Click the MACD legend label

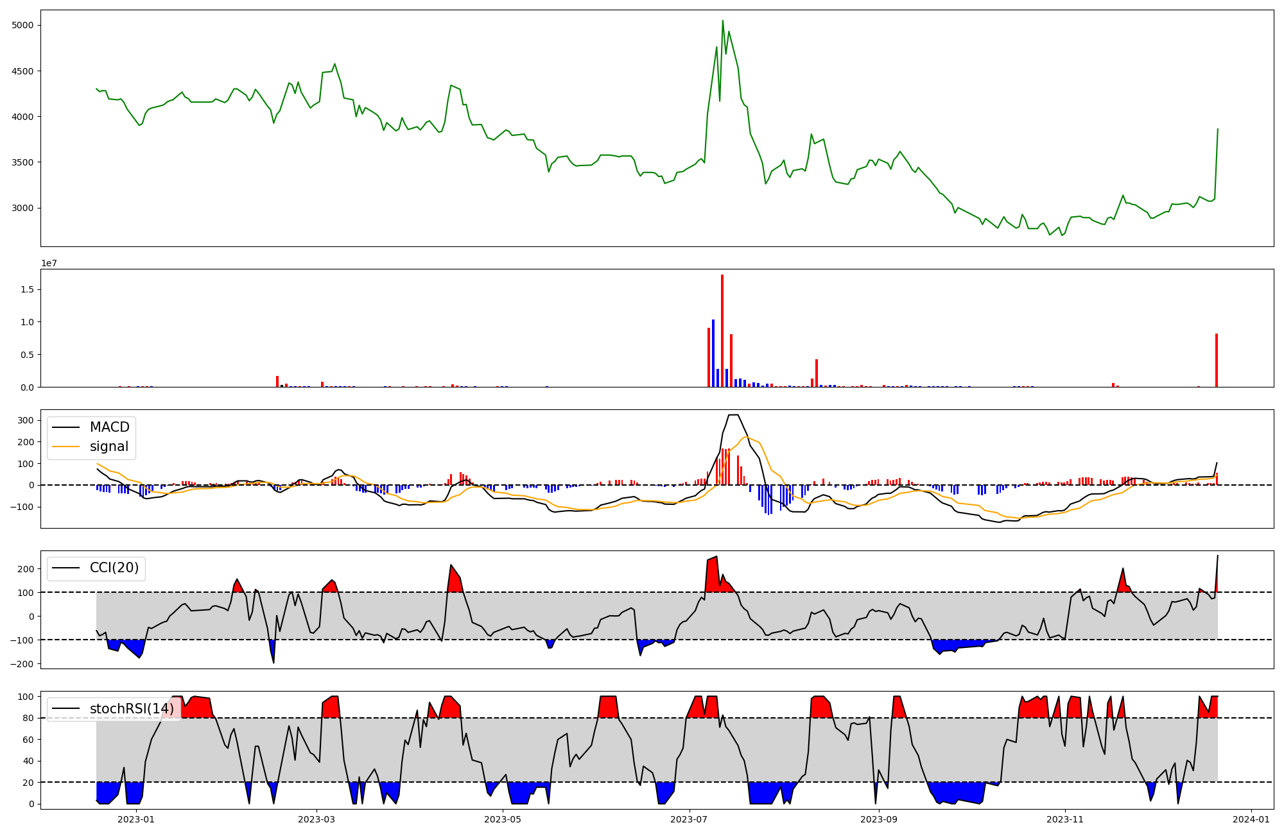click(109, 427)
